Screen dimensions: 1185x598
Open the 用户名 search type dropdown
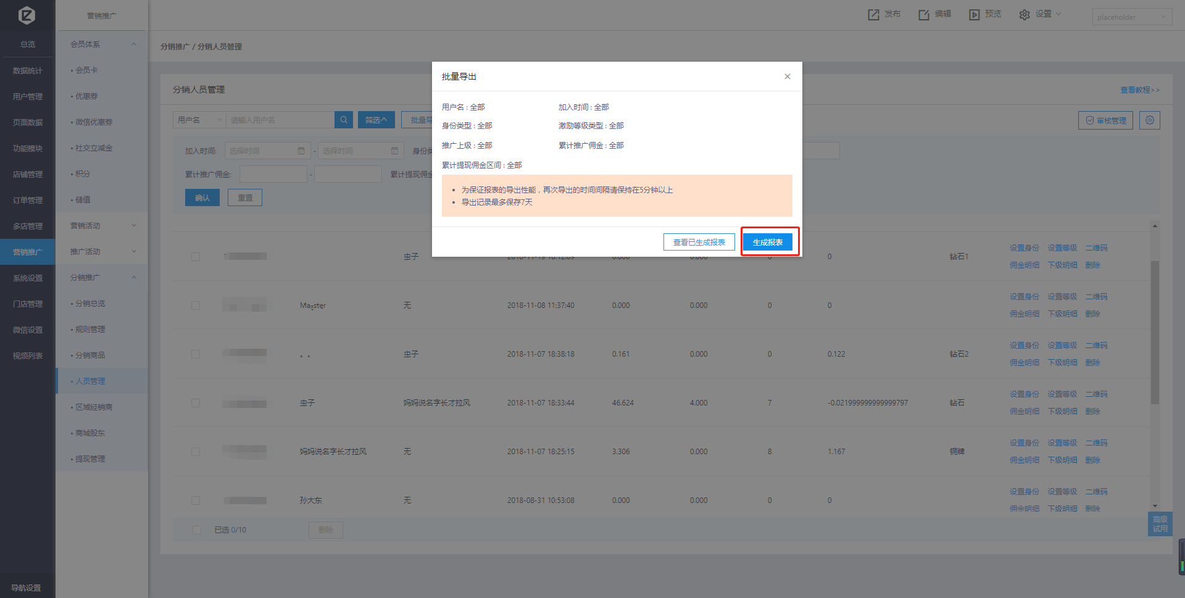[x=199, y=120]
